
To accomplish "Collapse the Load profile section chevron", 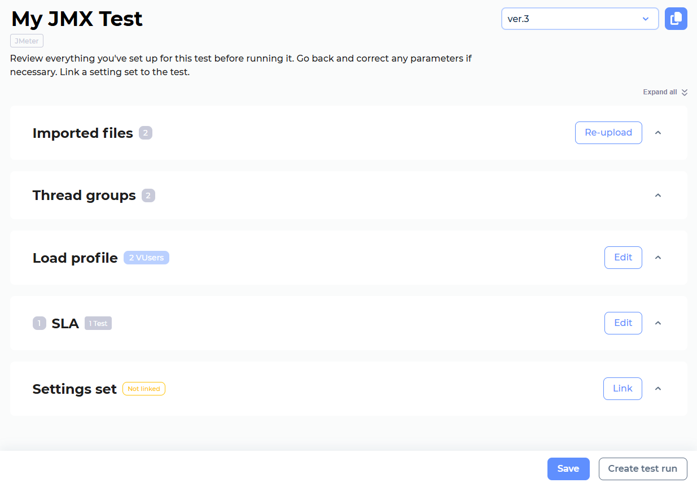I will [x=657, y=258].
